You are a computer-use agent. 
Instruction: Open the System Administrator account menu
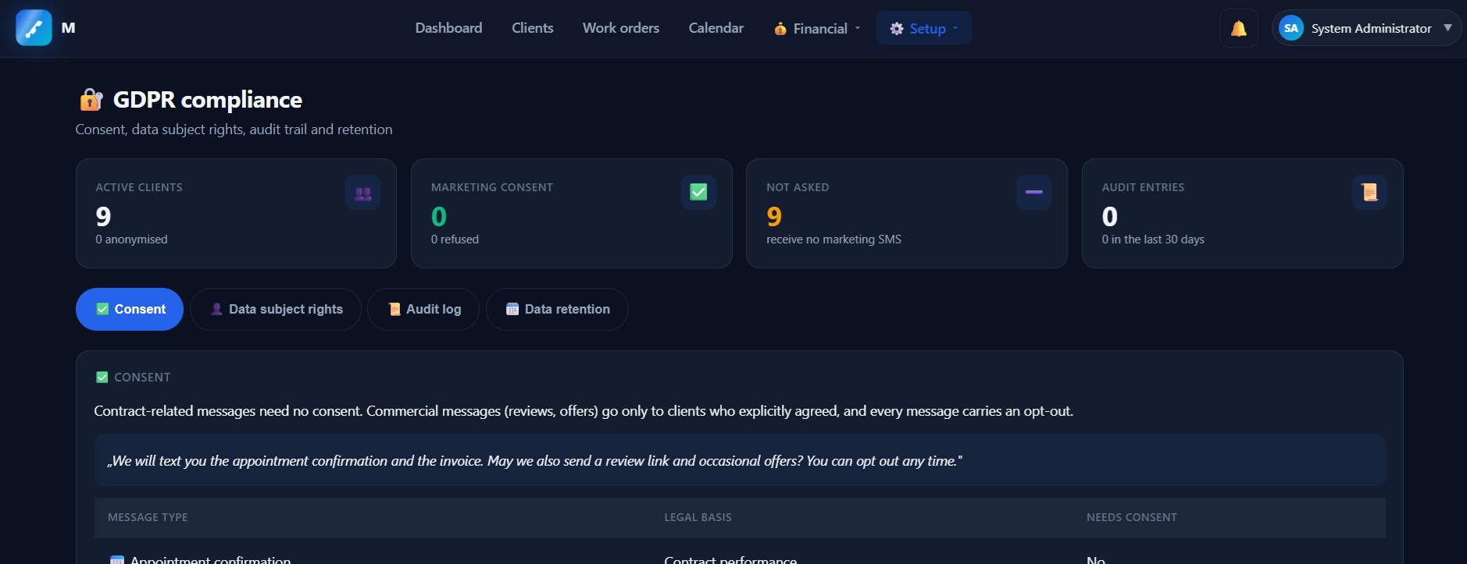coord(1366,29)
